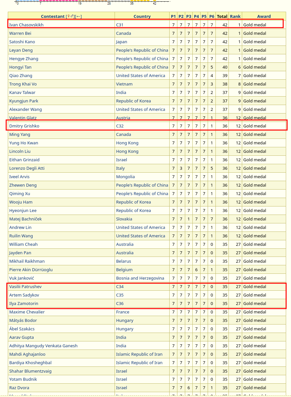Open contestant Eithan Grinzaid's profile
Viewport: 291px width, 397px height.
(x=24, y=160)
